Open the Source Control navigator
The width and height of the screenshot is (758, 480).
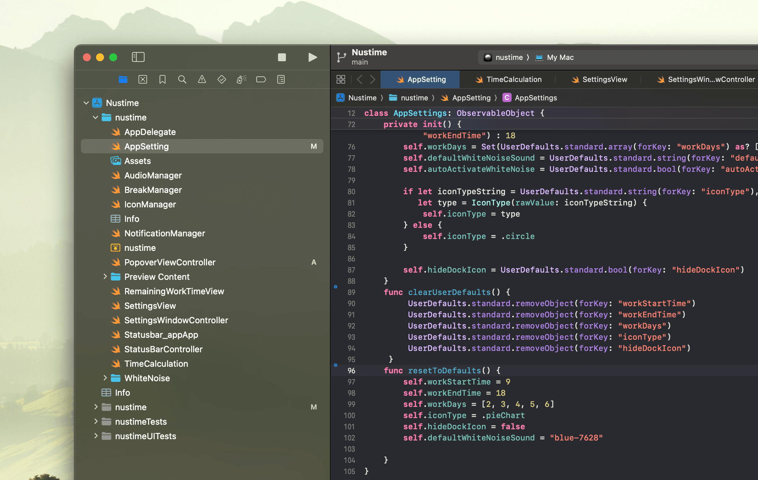tap(143, 79)
